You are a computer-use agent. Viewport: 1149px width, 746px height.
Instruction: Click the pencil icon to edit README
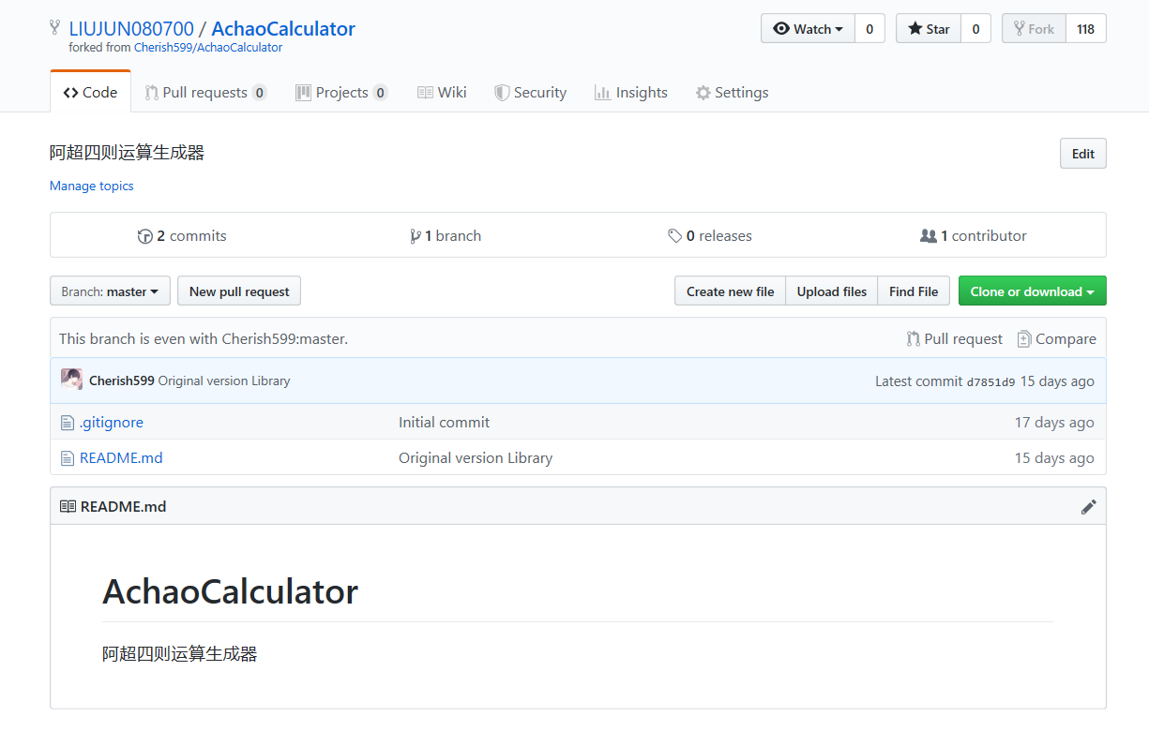(x=1088, y=506)
